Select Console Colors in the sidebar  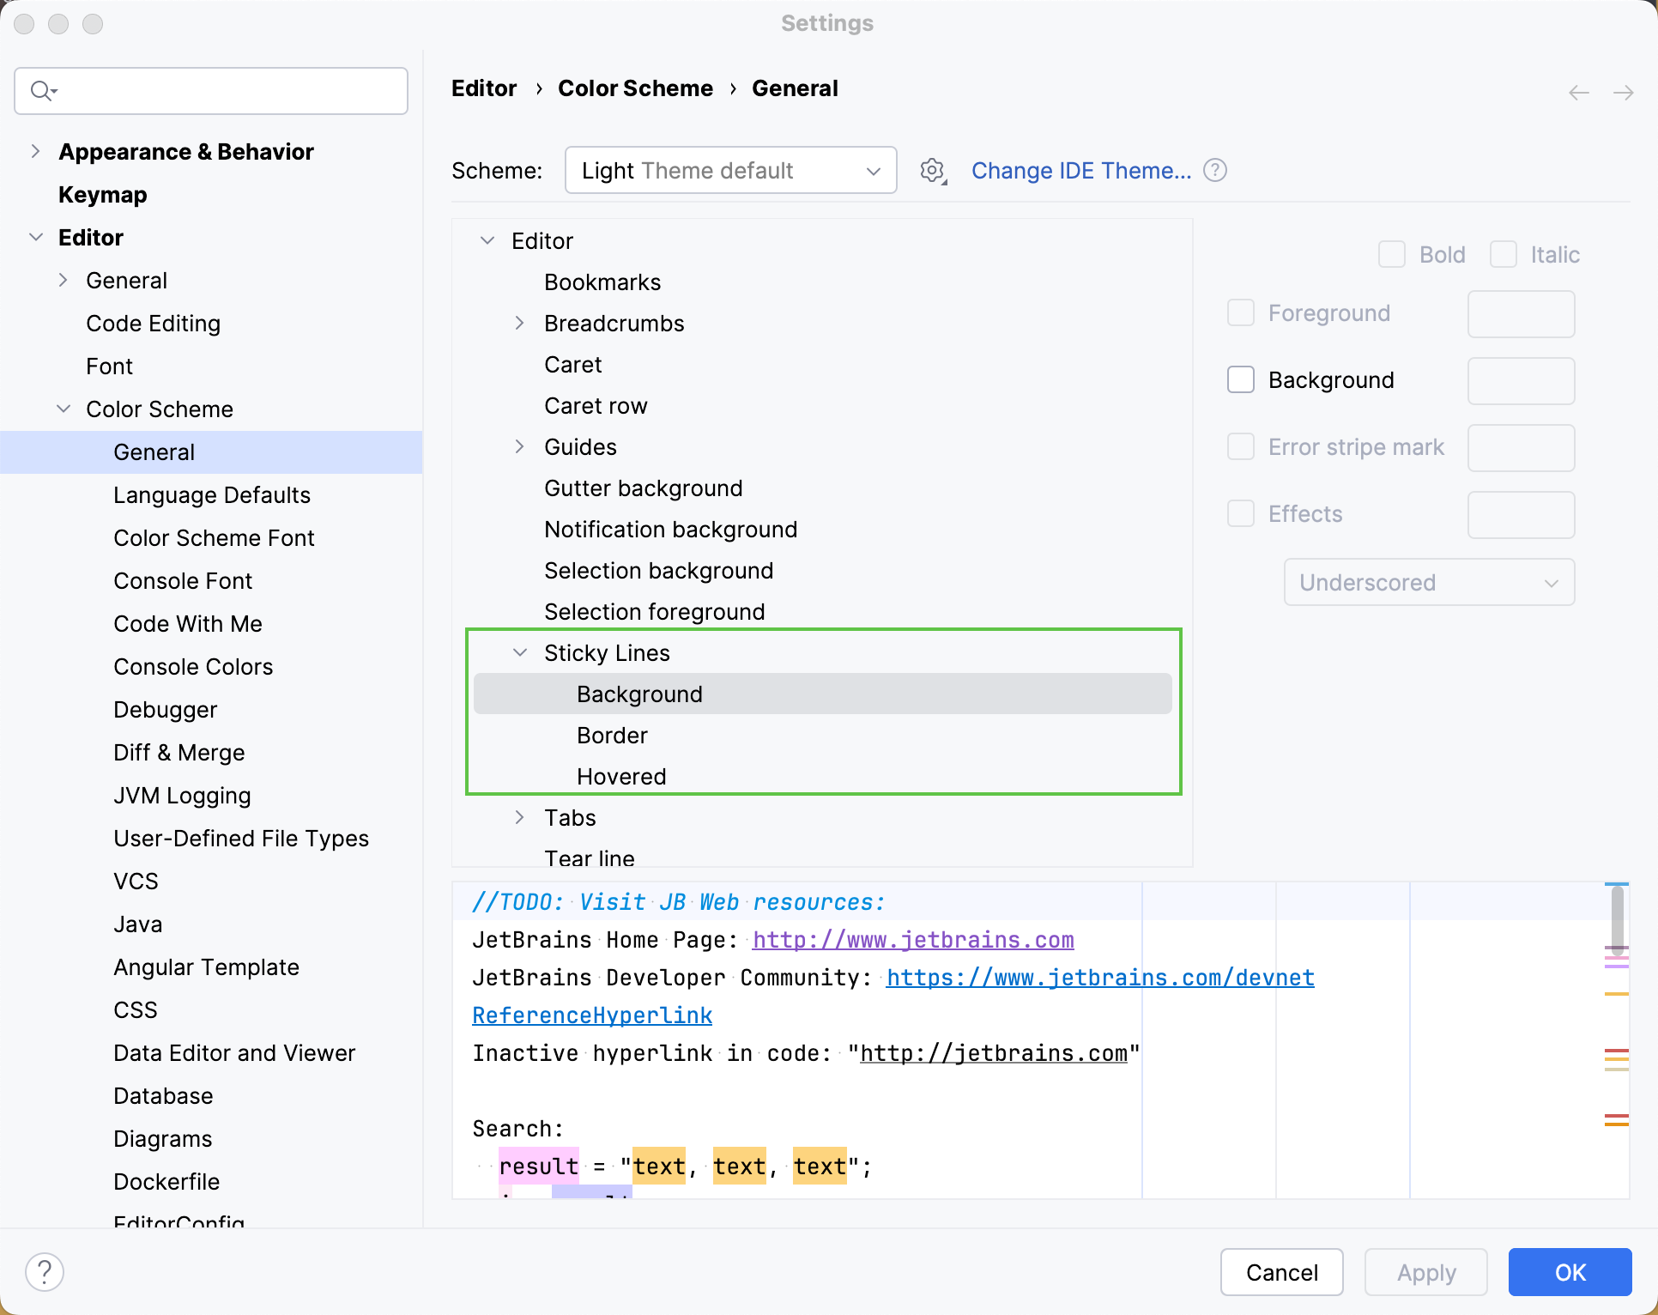(192, 666)
